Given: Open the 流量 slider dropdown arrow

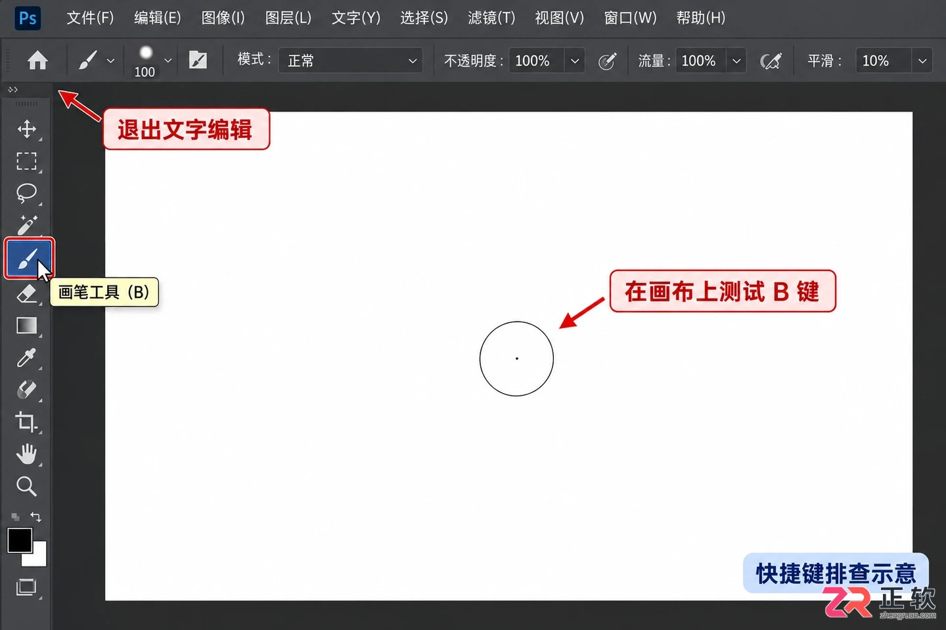Looking at the screenshot, I should (736, 61).
